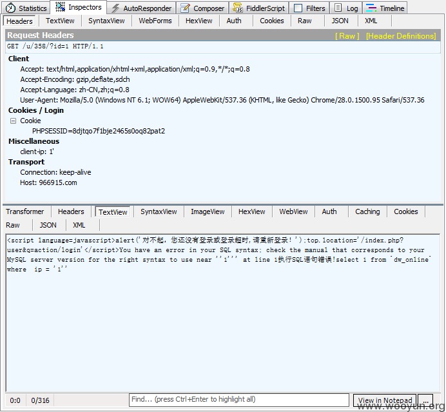Viewport: 446px width, 412px height.
Task: Open the Log tab
Action: (x=346, y=8)
